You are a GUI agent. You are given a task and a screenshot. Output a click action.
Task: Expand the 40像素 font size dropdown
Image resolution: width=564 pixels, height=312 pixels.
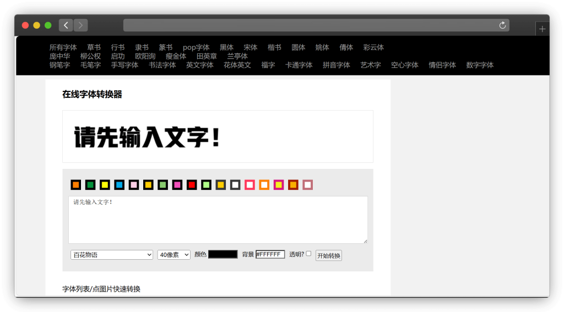(x=173, y=255)
